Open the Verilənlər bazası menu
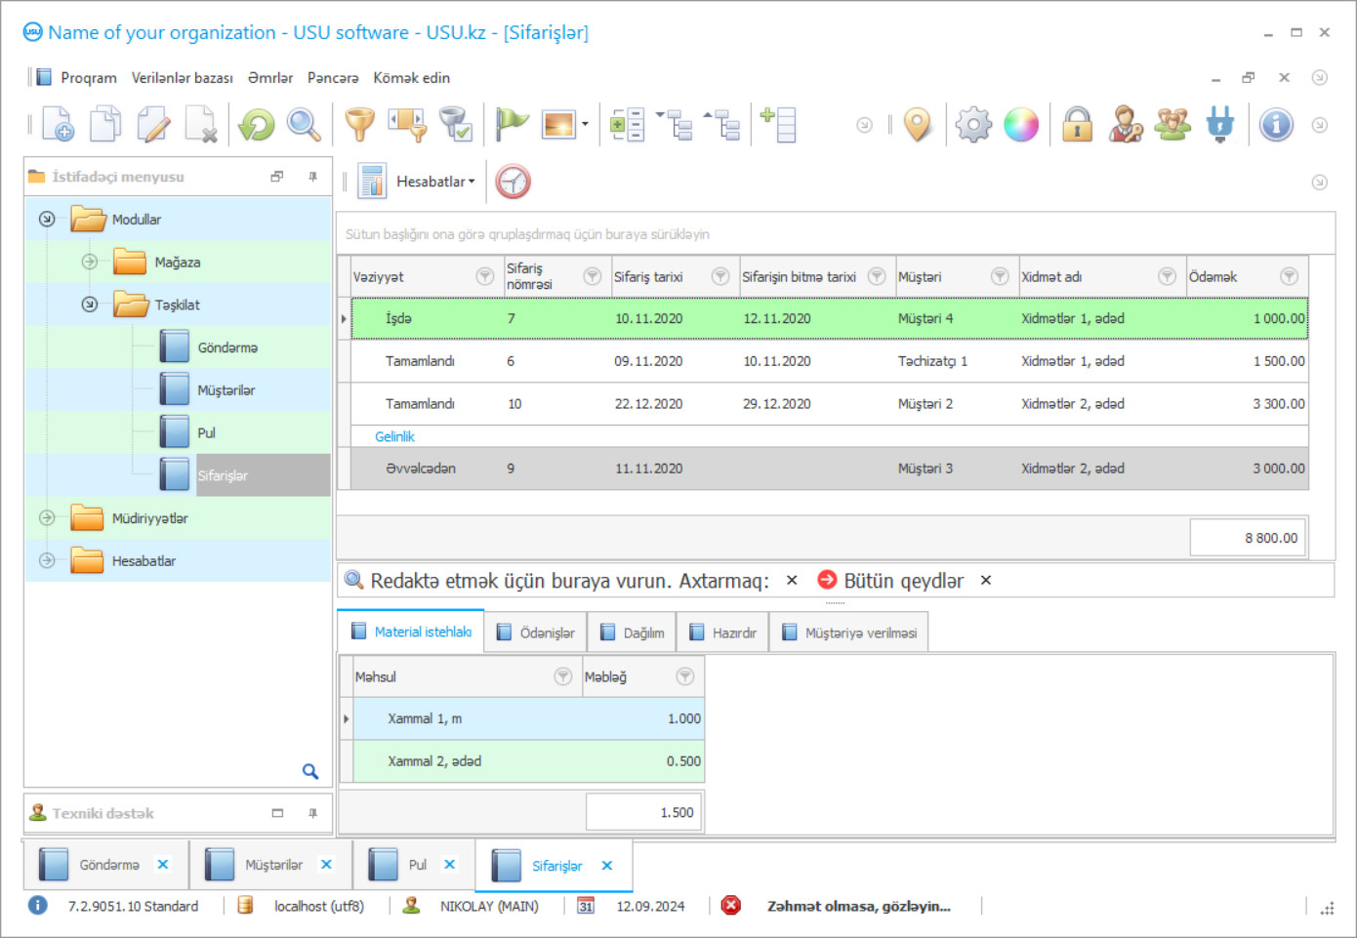The height and width of the screenshot is (938, 1357). [x=183, y=78]
